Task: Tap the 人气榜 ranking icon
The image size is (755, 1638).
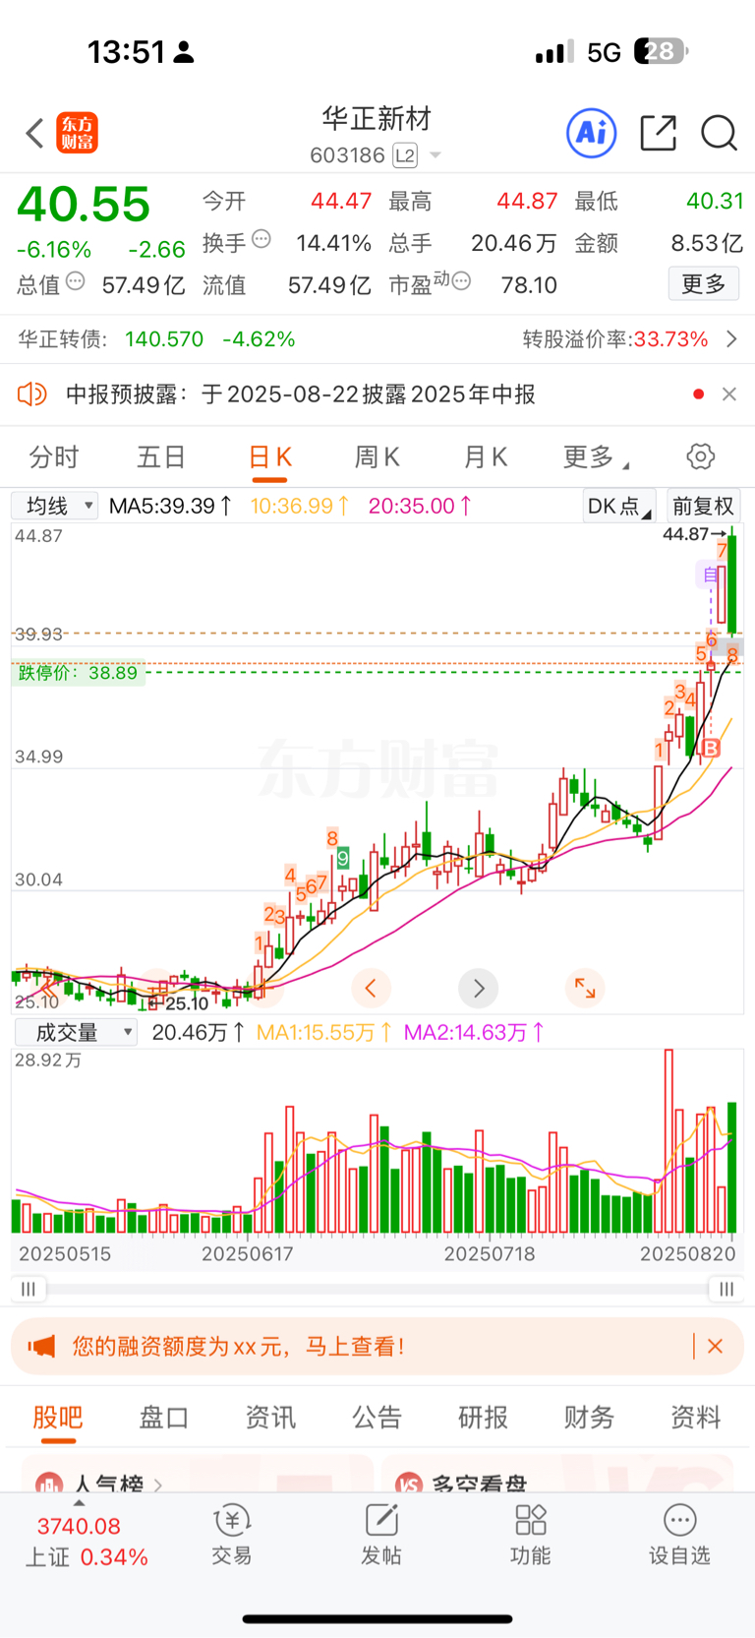Action: pyautogui.click(x=49, y=1484)
